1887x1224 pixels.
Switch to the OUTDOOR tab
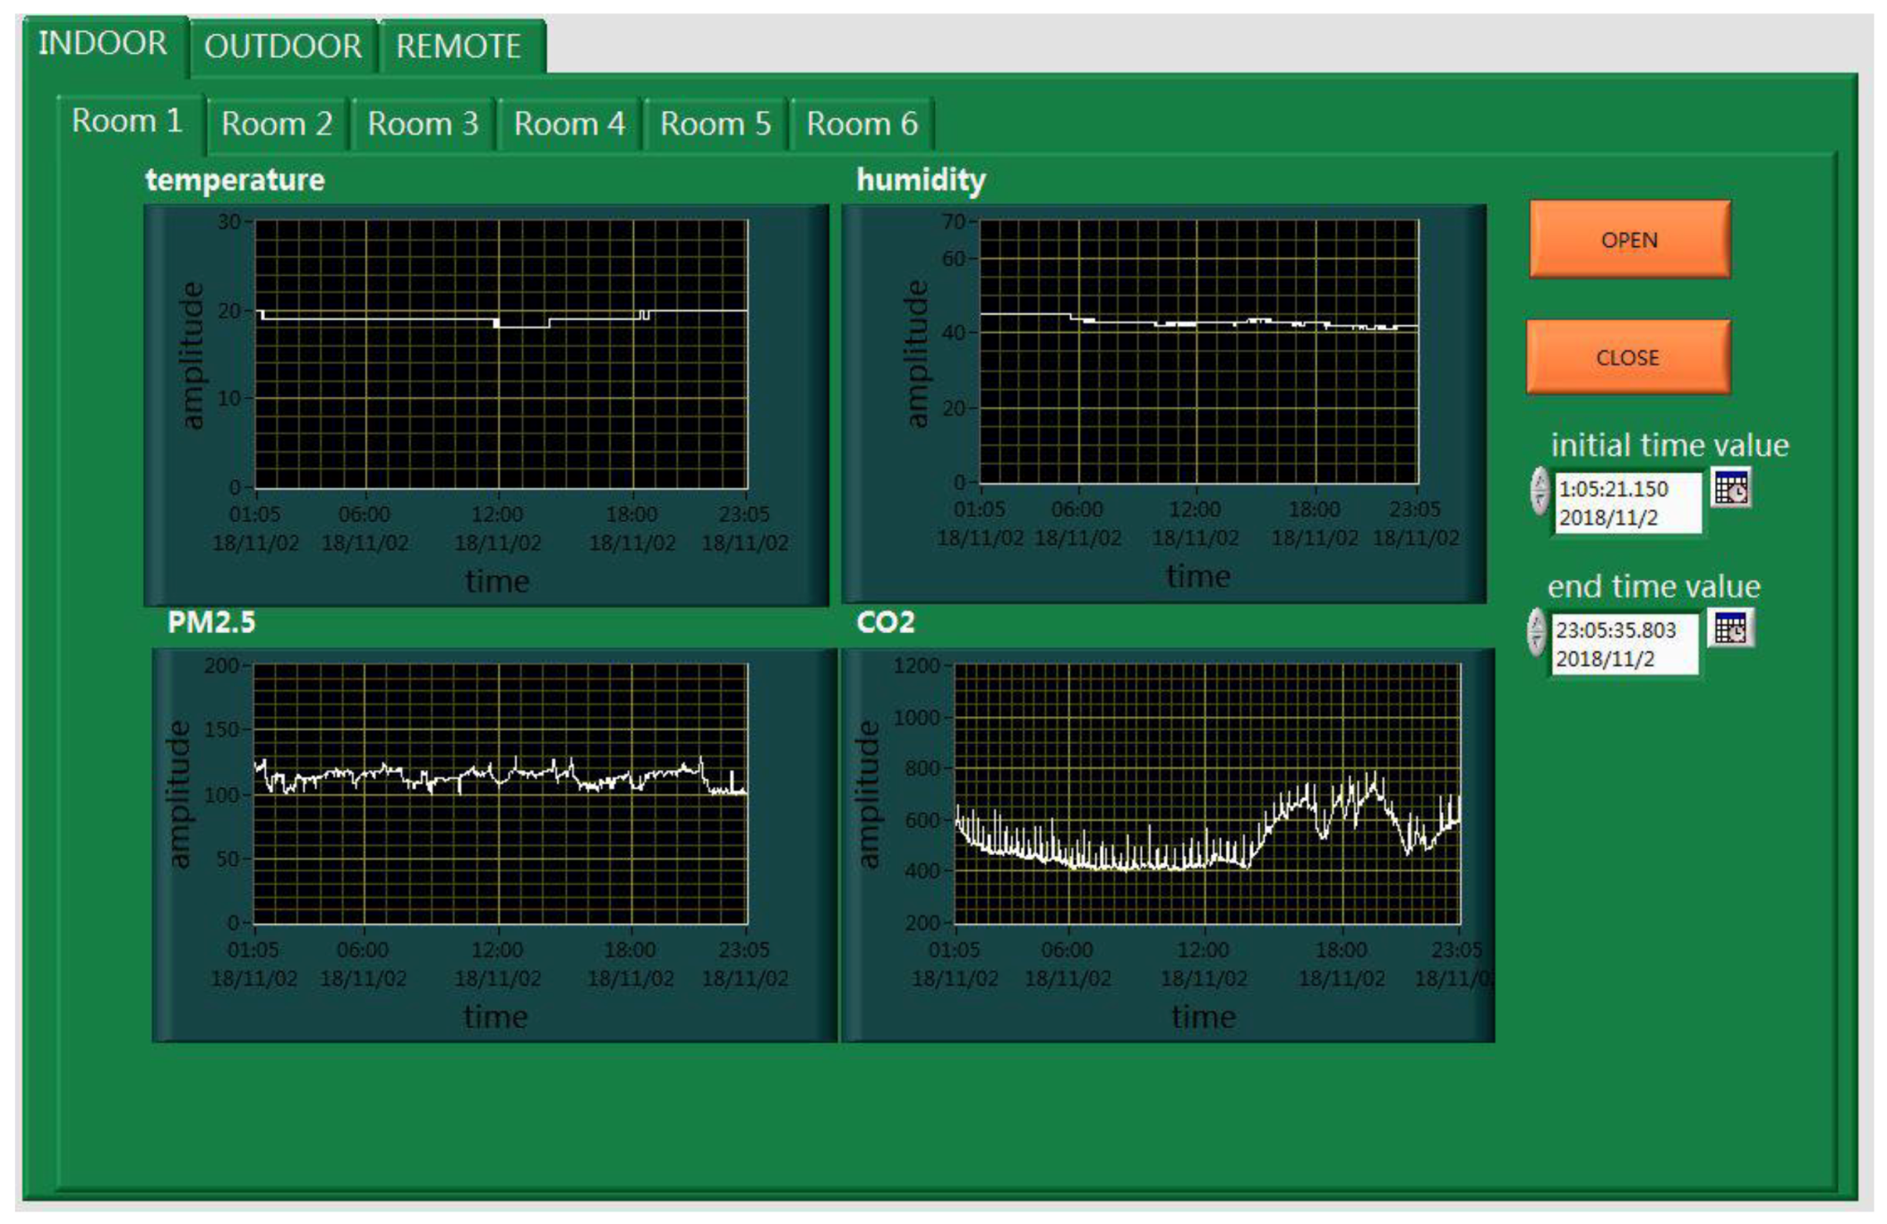point(282,47)
